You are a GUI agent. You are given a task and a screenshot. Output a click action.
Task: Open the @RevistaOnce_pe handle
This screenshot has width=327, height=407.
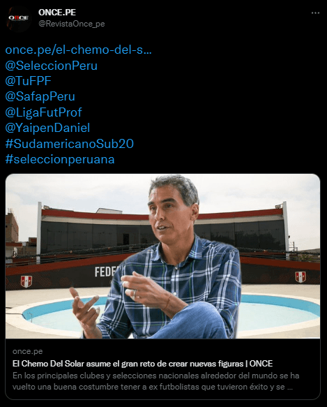(x=72, y=24)
